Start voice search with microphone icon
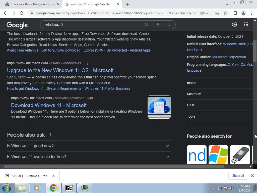Image resolution: width=257 pixels, height=193 pixels. pyautogui.click(x=158, y=25)
